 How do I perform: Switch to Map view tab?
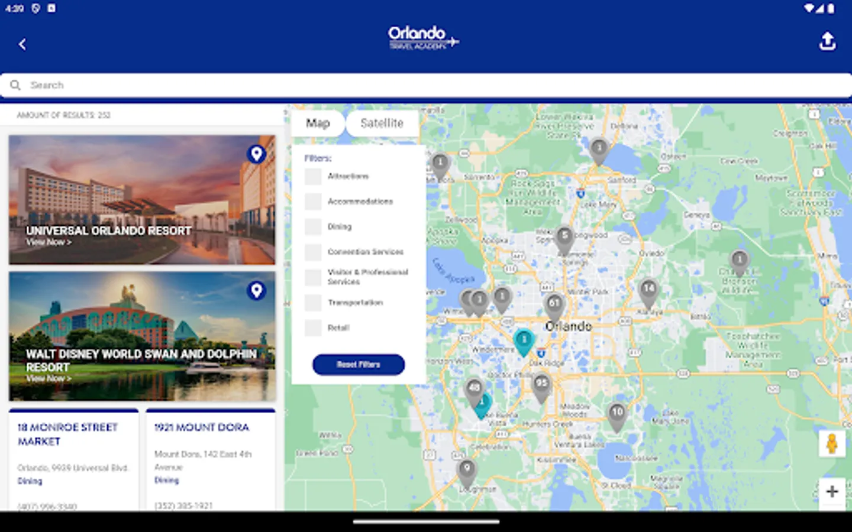(x=318, y=124)
